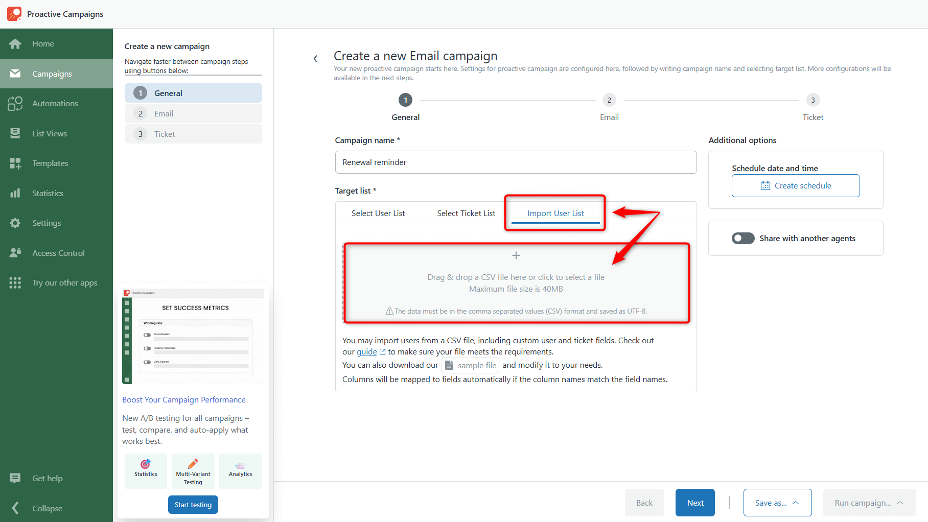Open the CSV requirements guide link

pyautogui.click(x=367, y=351)
